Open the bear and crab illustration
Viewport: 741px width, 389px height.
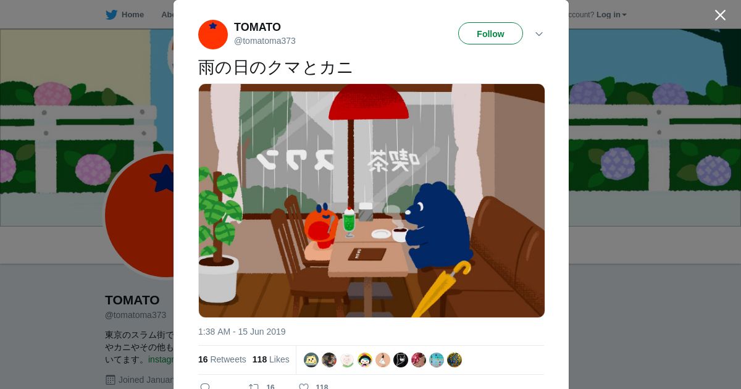pyautogui.click(x=372, y=201)
